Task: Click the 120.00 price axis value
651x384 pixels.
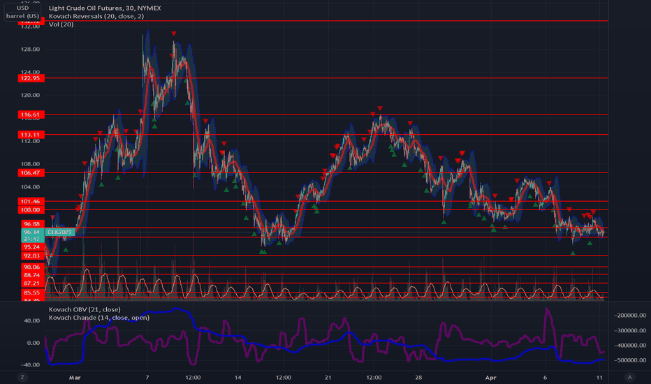Action: pyautogui.click(x=31, y=95)
